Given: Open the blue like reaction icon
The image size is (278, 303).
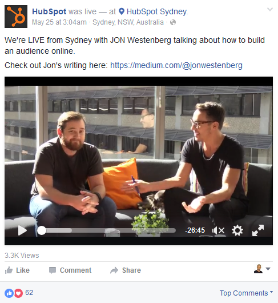Looking at the screenshot, I should [x=9, y=293].
